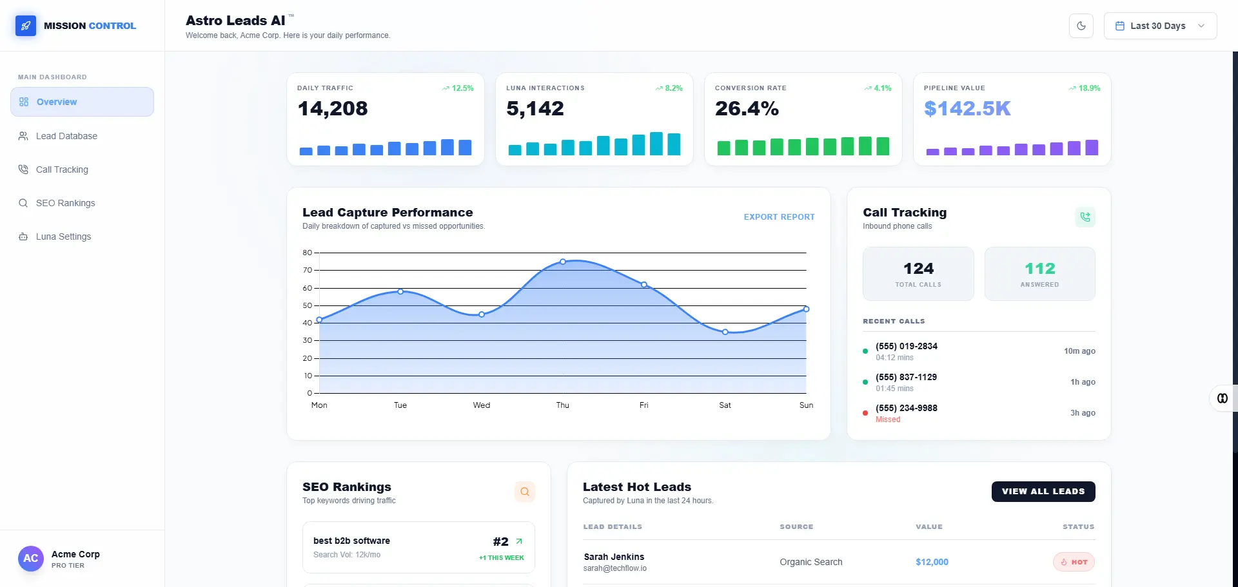The width and height of the screenshot is (1238, 587).
Task: Click the EXPORT REPORT link
Action: point(779,217)
